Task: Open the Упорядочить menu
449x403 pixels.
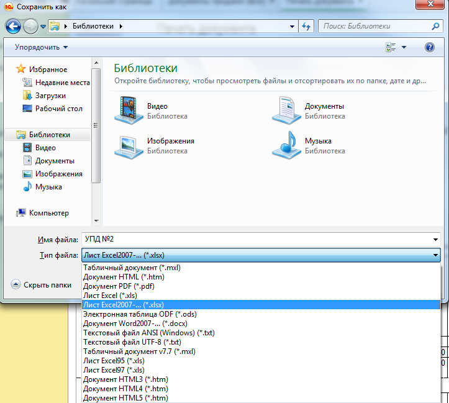Action: tap(41, 47)
